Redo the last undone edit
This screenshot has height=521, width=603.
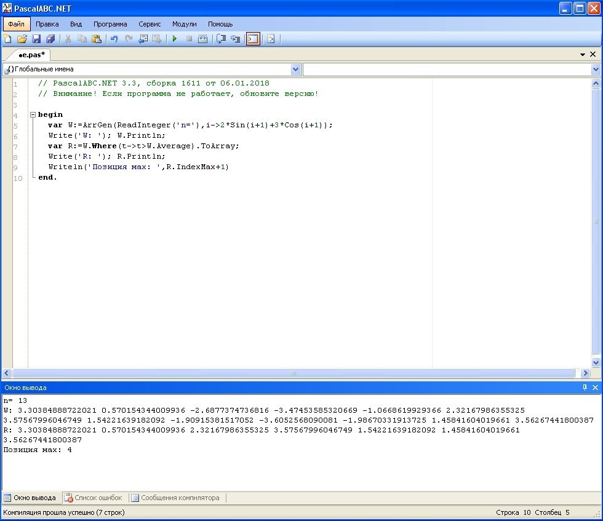129,39
